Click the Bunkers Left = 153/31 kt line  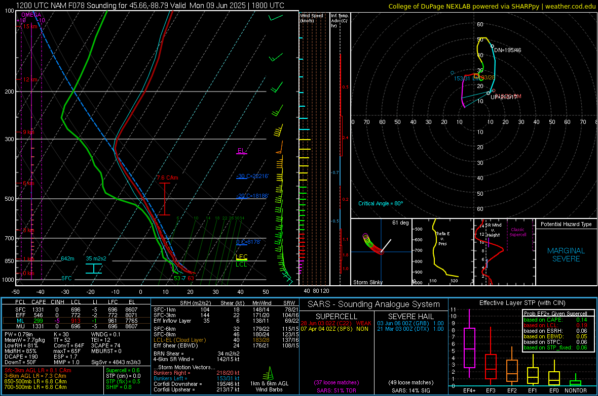[x=197, y=378]
